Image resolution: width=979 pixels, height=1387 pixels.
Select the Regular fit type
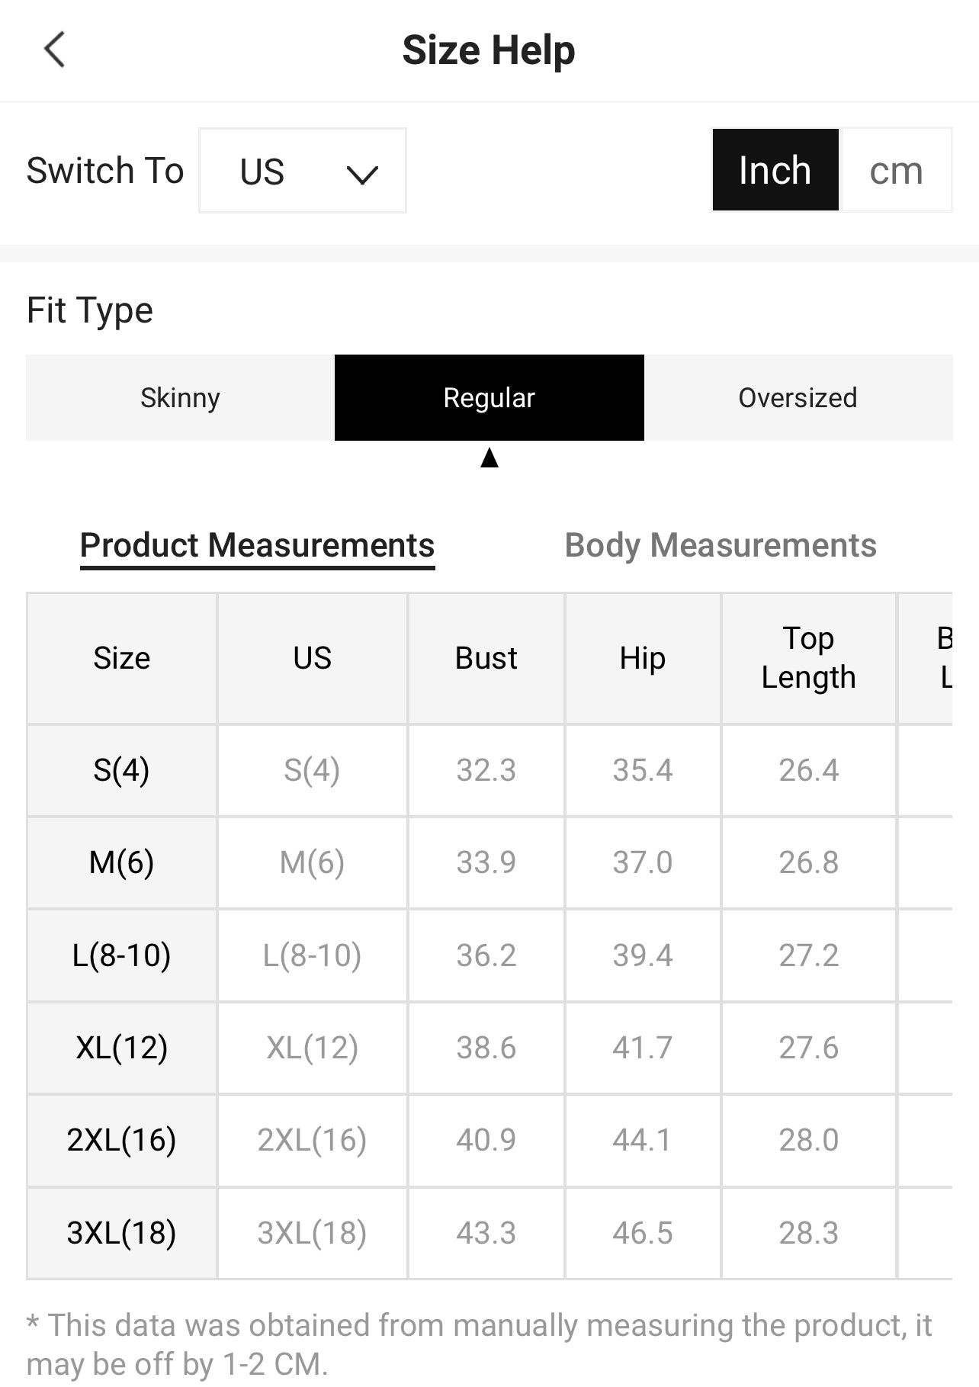(x=489, y=397)
